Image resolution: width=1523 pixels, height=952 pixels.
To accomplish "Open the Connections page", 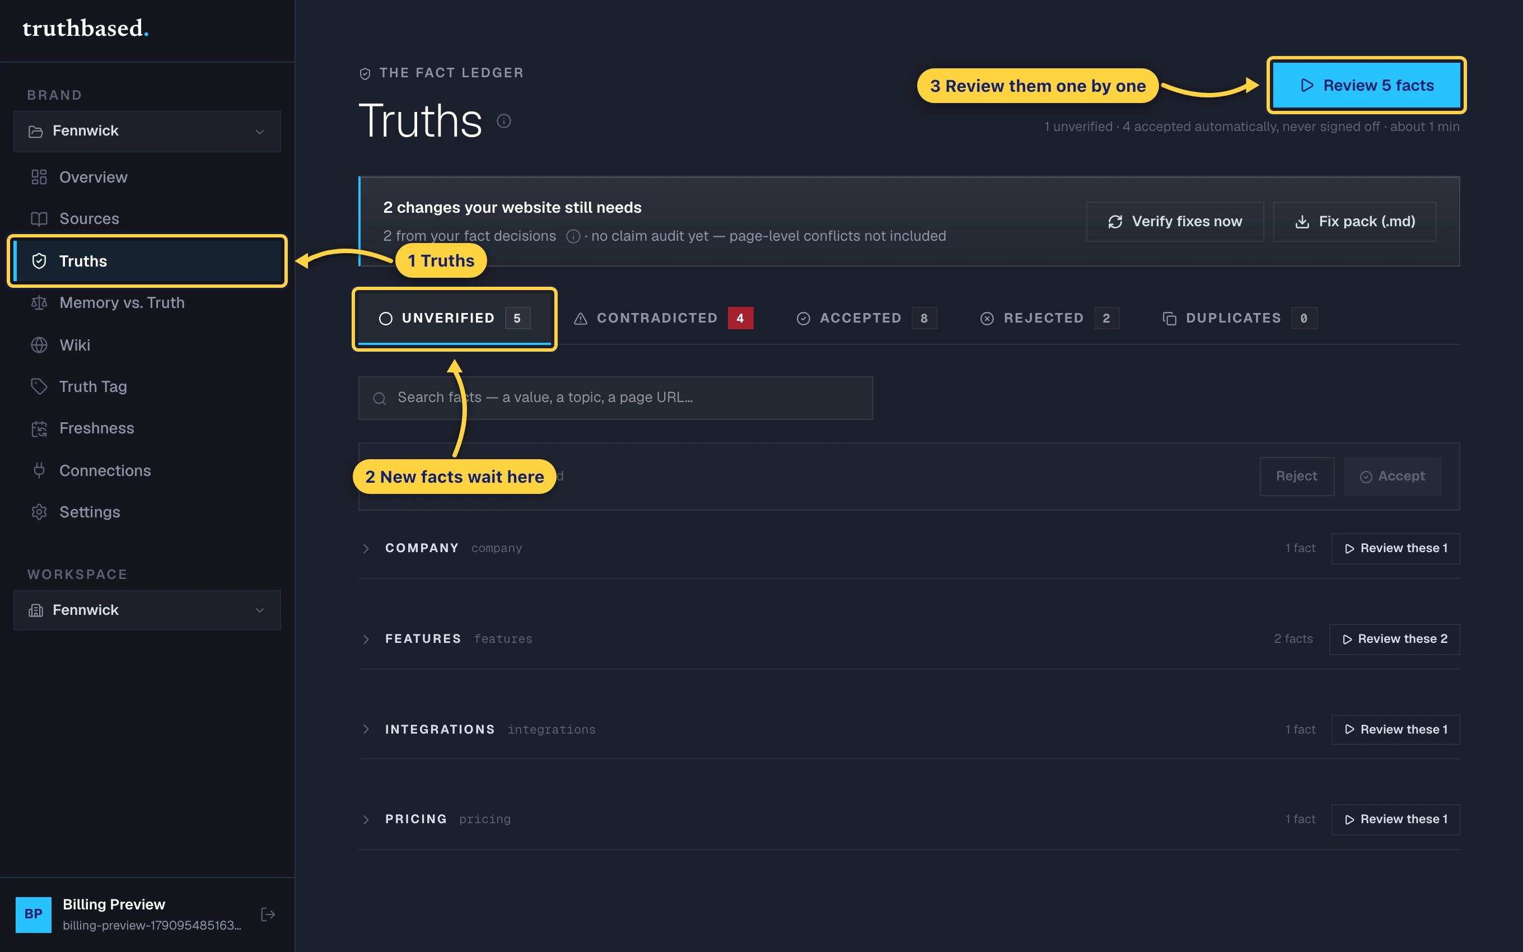I will 147,470.
